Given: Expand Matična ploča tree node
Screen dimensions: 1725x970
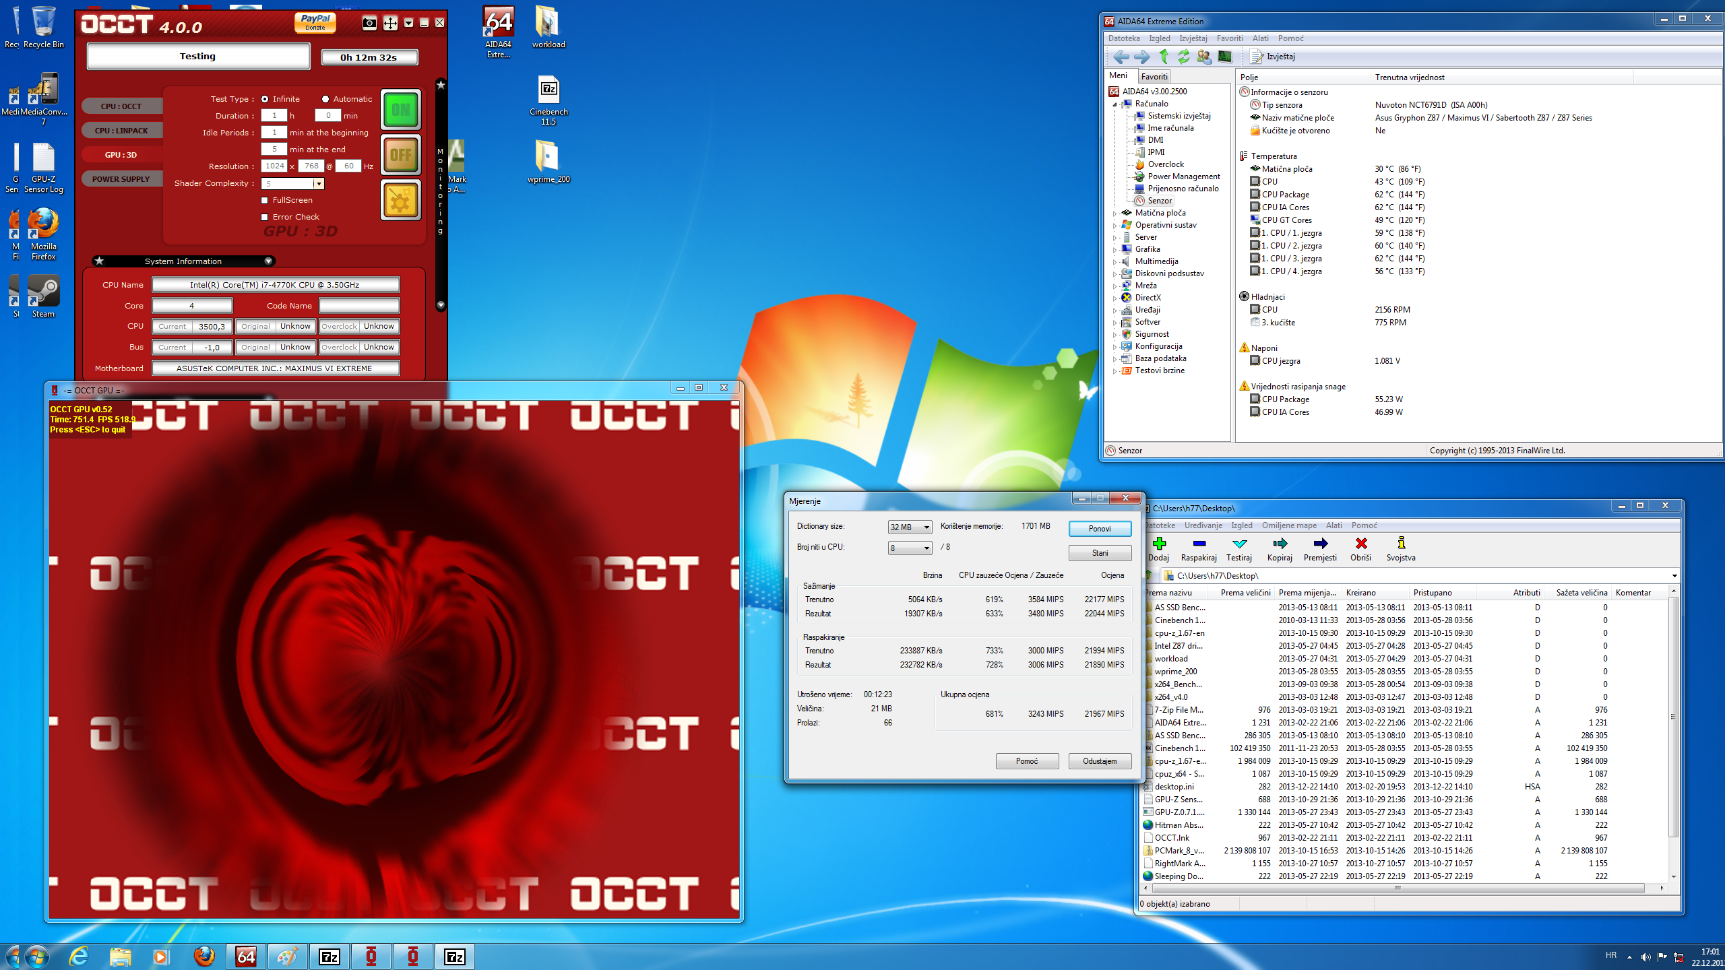Looking at the screenshot, I should pos(1115,214).
